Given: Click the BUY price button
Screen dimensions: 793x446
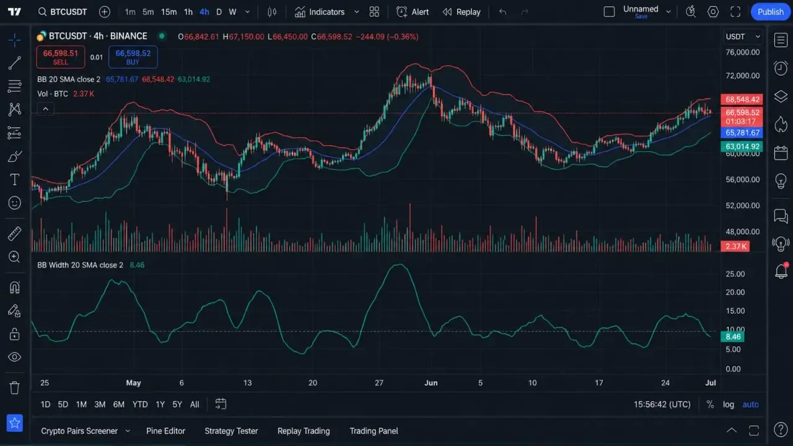Looking at the screenshot, I should (x=133, y=57).
